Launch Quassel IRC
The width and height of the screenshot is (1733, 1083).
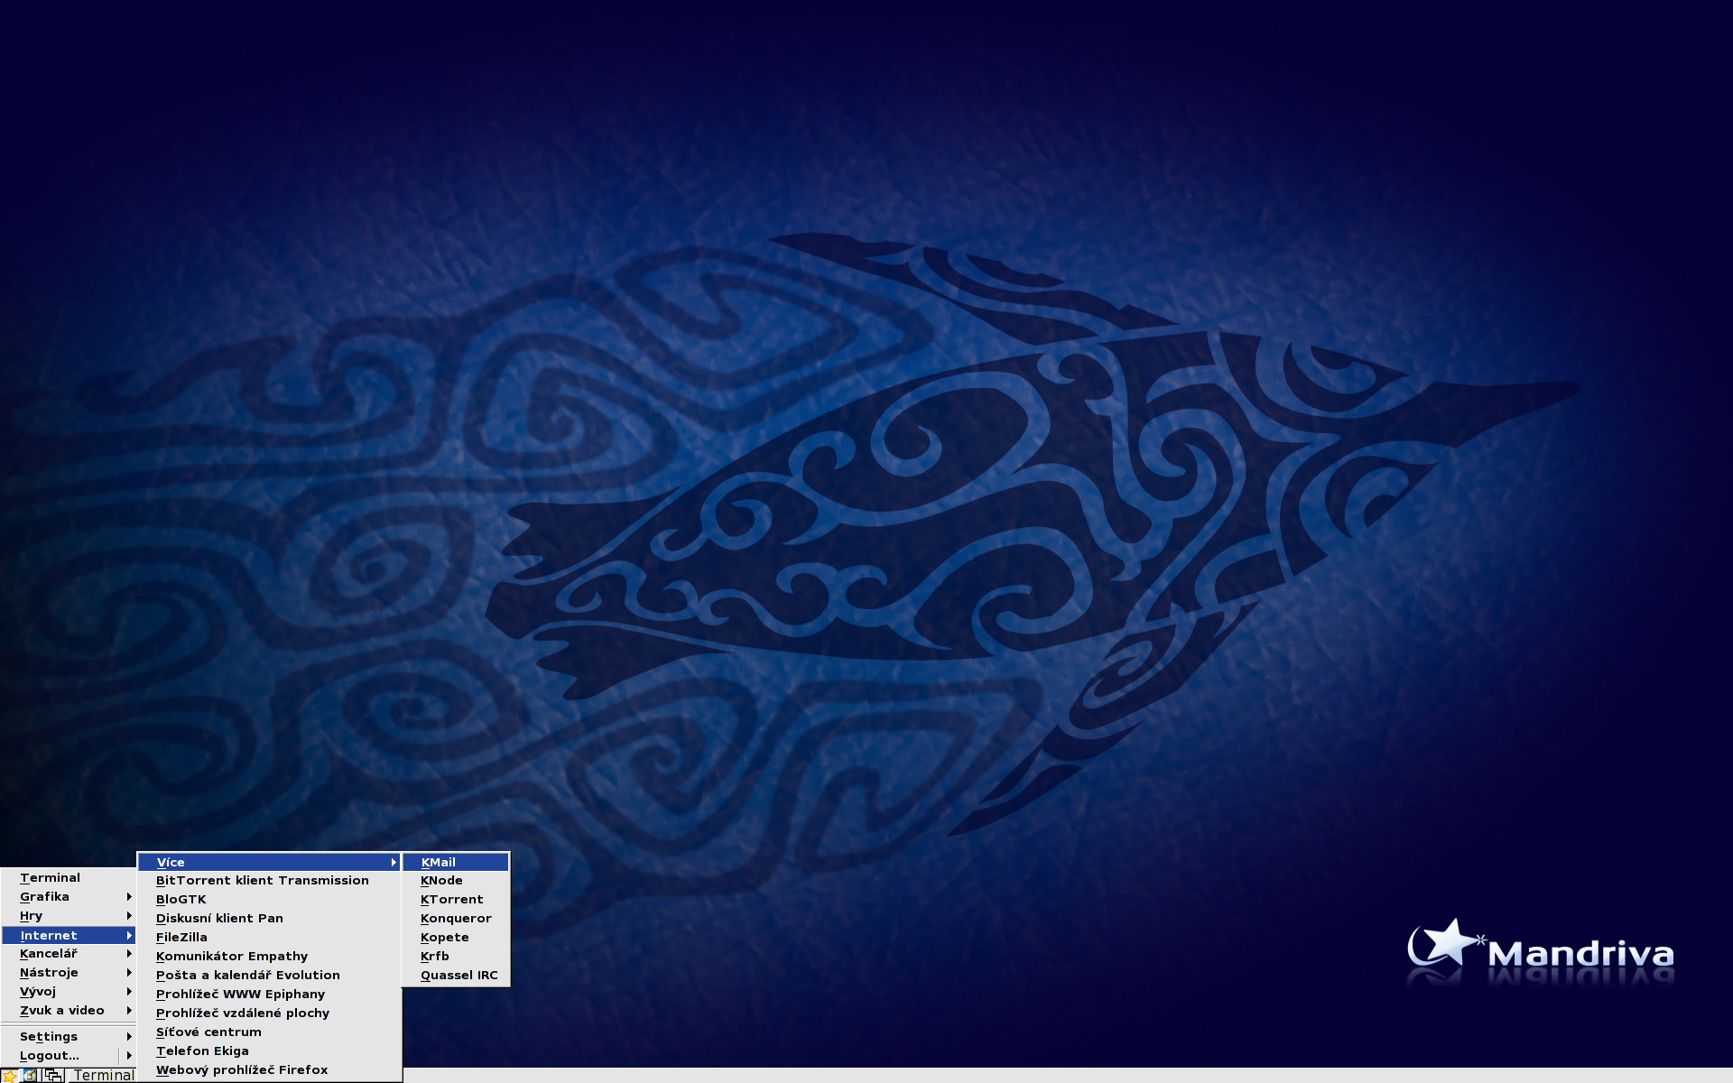pyautogui.click(x=456, y=975)
